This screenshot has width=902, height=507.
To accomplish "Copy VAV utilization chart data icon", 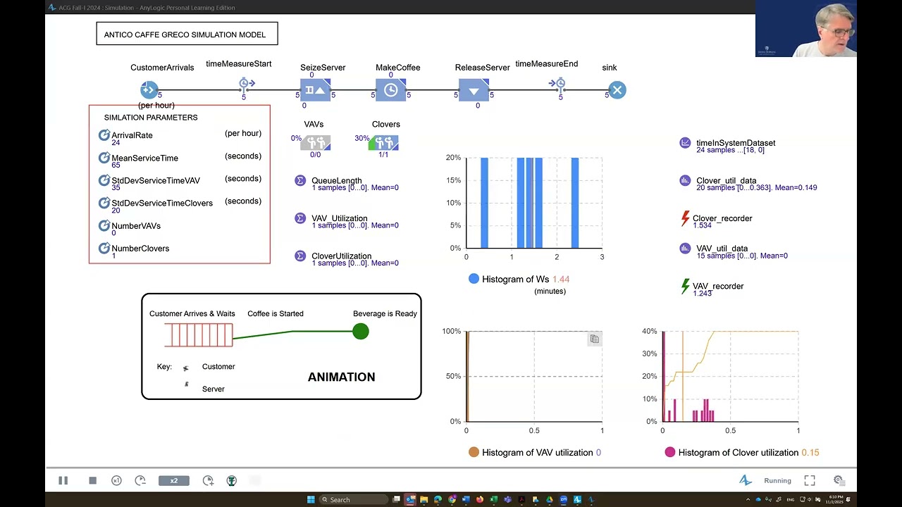I will tap(594, 339).
